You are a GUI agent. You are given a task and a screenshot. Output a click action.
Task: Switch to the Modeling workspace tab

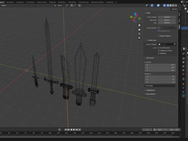pos(10,2)
